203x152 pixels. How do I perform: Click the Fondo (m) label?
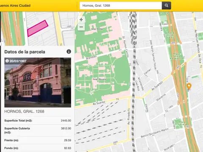(x=11, y=148)
